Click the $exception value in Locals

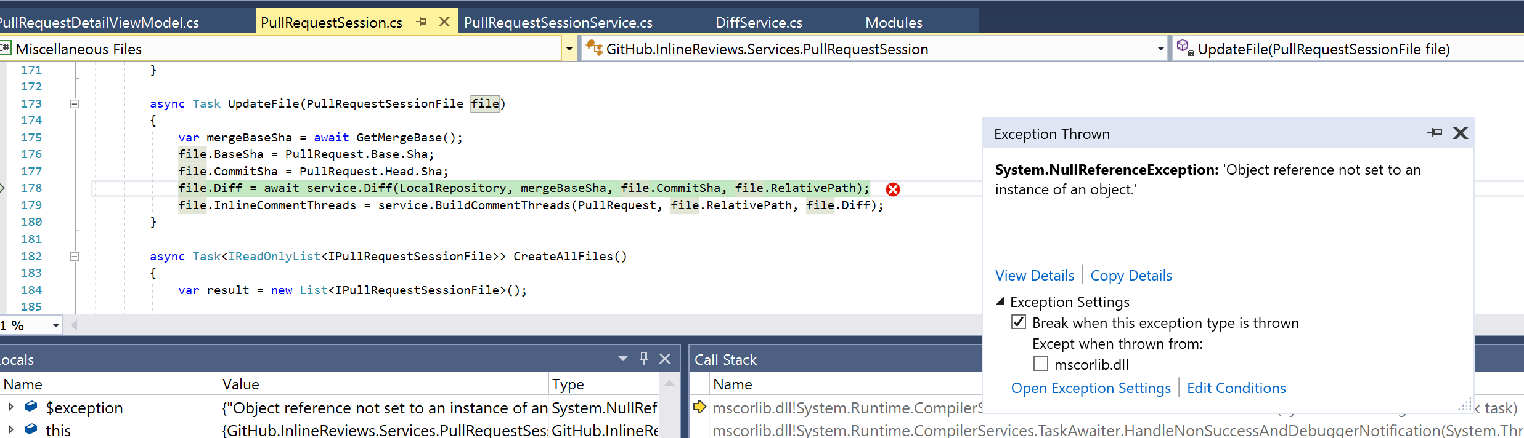coord(384,407)
